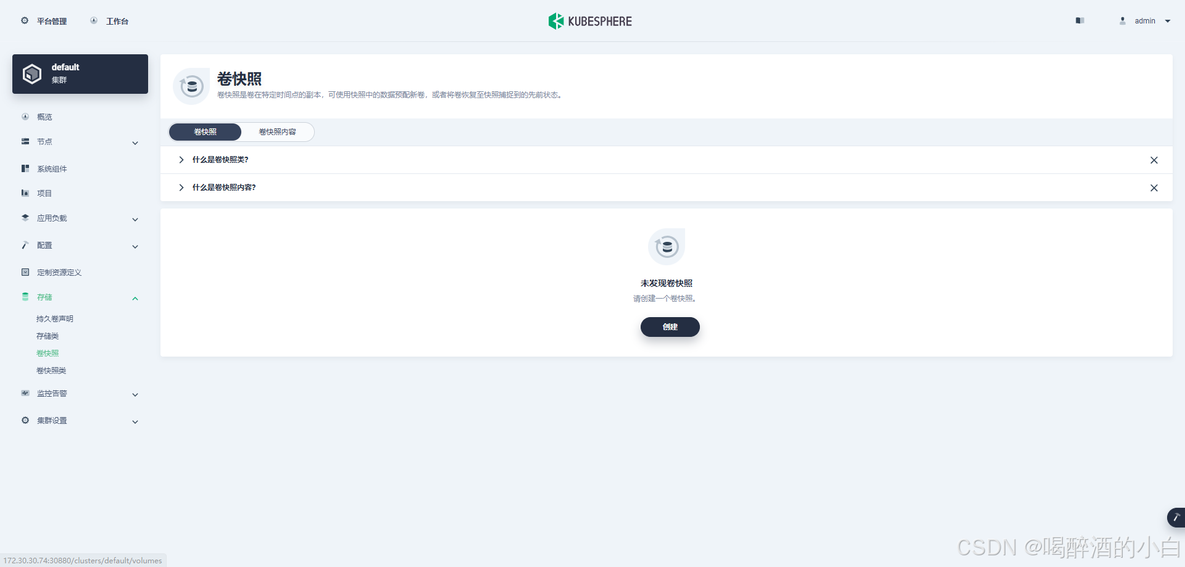Dismiss the volume snapshot content hint

[x=1154, y=188]
